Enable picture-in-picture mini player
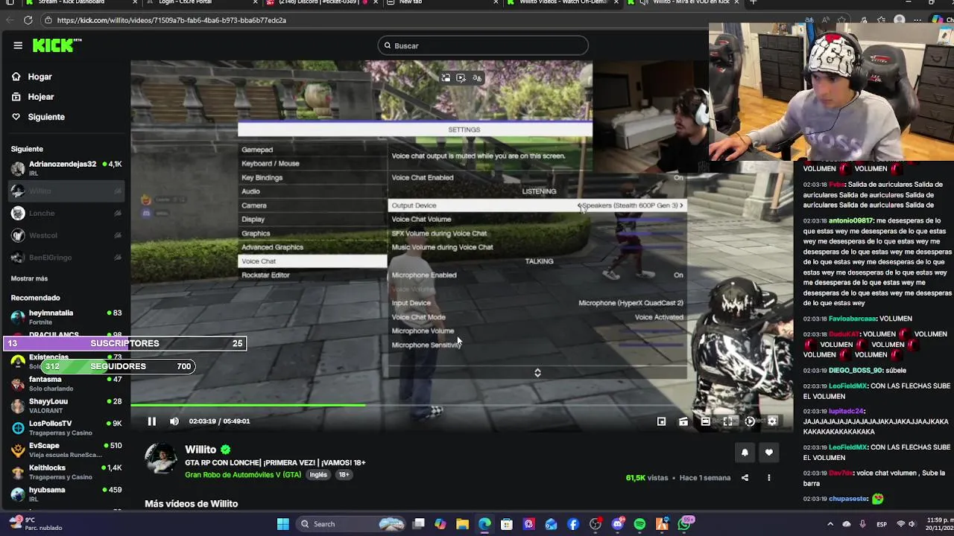This screenshot has width=954, height=536. [661, 421]
